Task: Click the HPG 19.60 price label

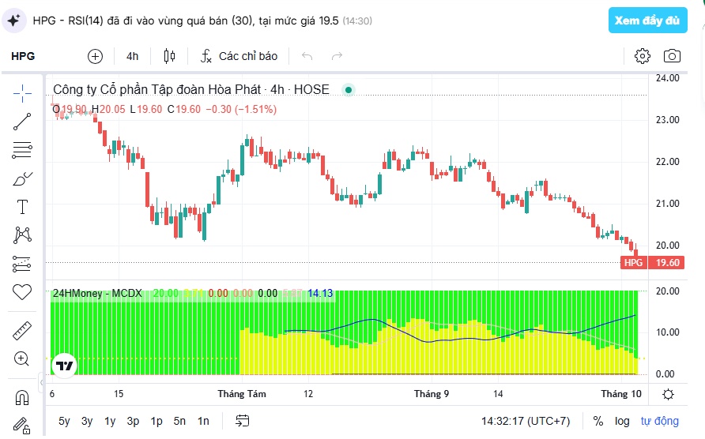Action: click(x=652, y=262)
